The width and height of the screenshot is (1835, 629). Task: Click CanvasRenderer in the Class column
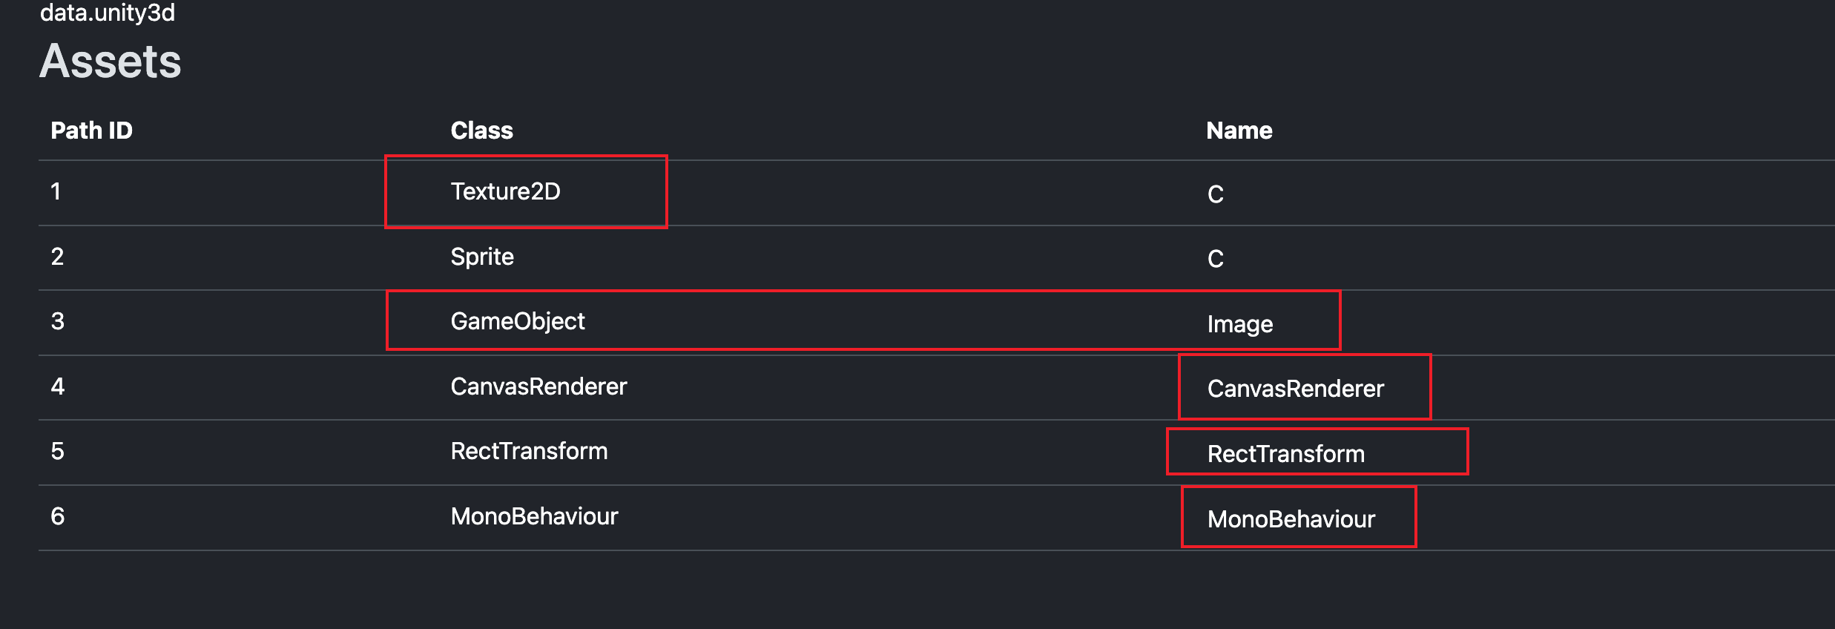click(x=538, y=386)
